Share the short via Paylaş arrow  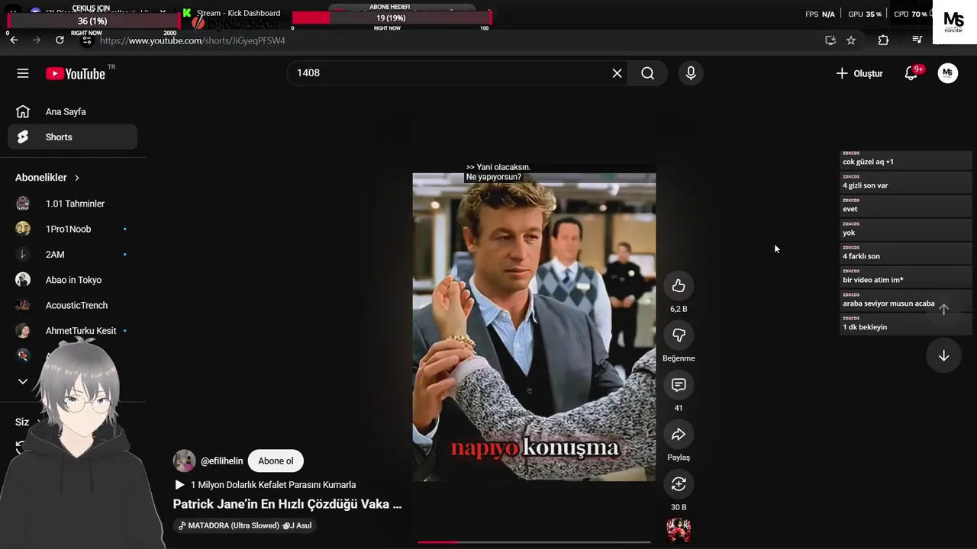679,435
